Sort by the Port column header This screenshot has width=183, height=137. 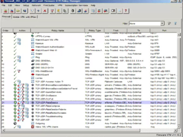(164, 30)
